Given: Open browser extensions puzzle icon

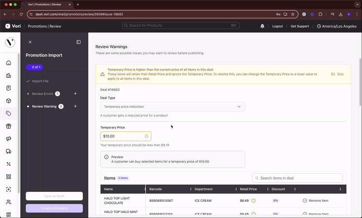Looking at the screenshot, I should pos(320,14).
